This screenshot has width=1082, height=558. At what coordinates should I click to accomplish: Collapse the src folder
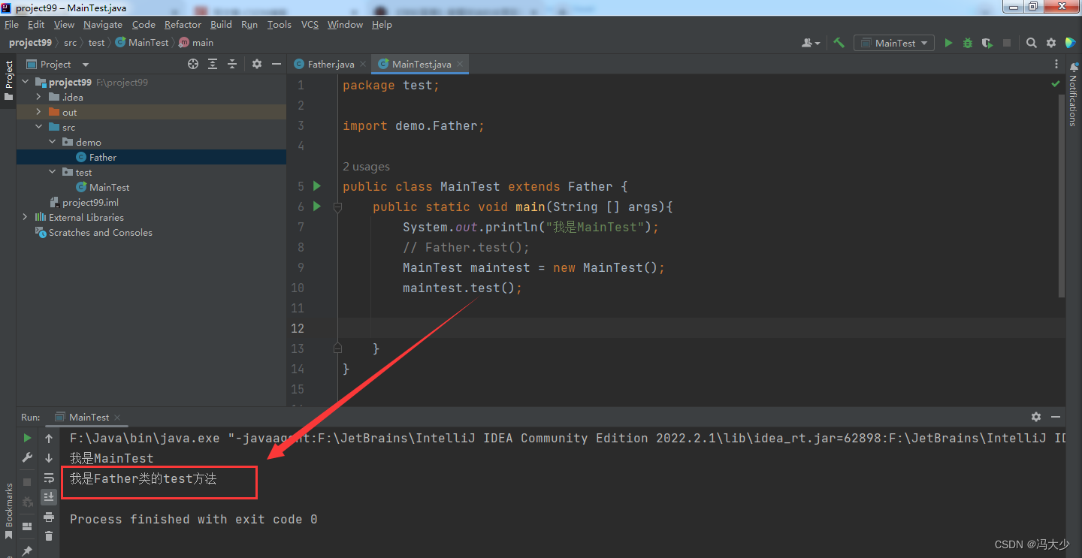[38, 127]
